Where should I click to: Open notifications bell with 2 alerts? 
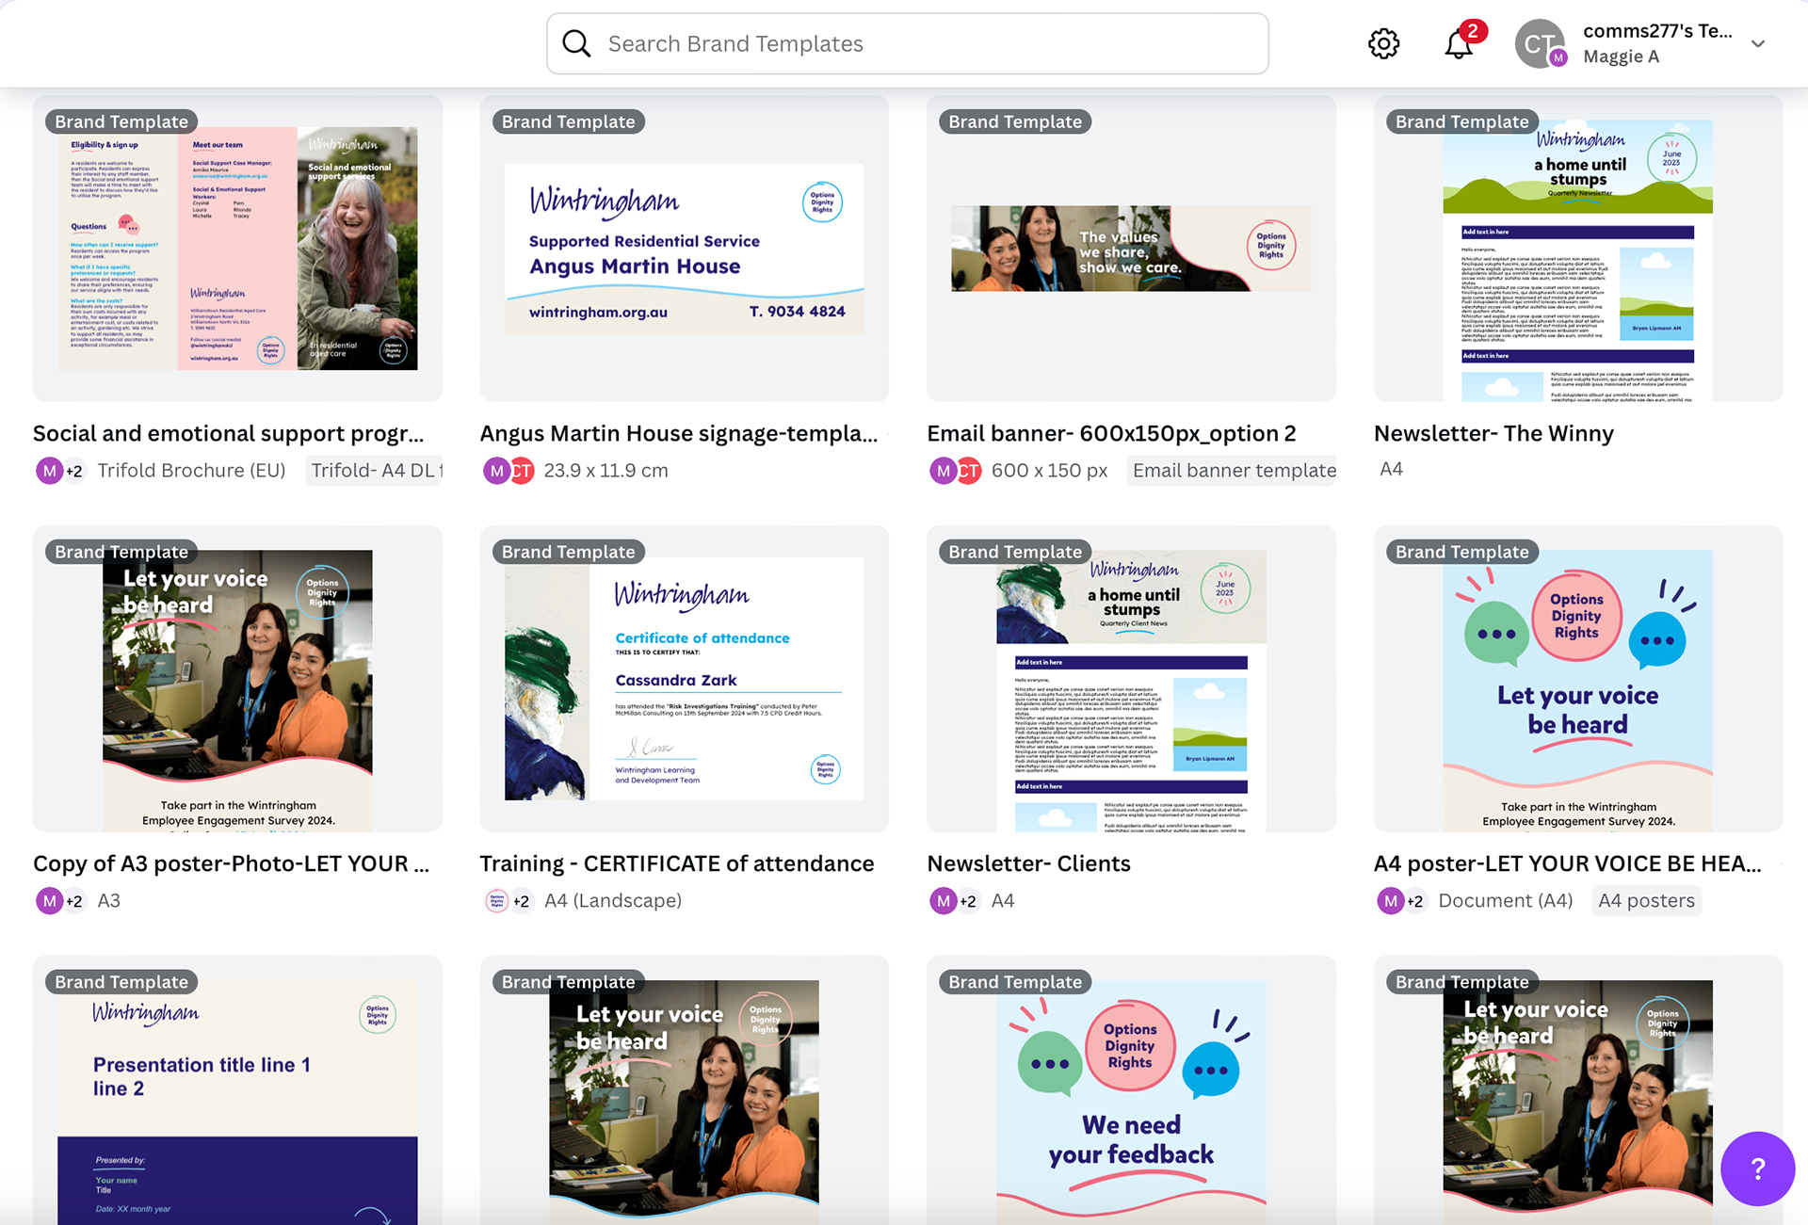[1459, 43]
